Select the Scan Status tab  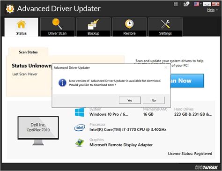point(28,52)
